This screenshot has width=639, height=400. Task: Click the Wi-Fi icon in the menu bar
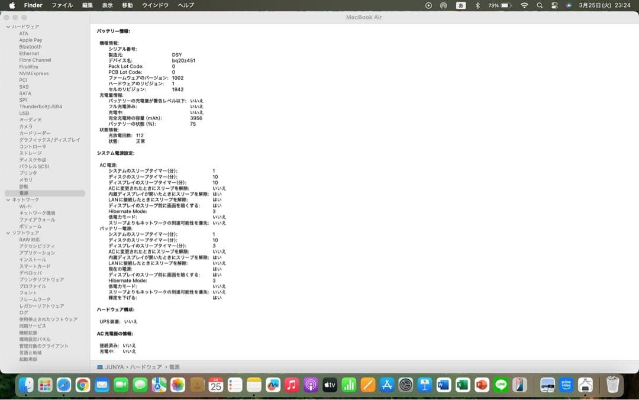pyautogui.click(x=525, y=5)
